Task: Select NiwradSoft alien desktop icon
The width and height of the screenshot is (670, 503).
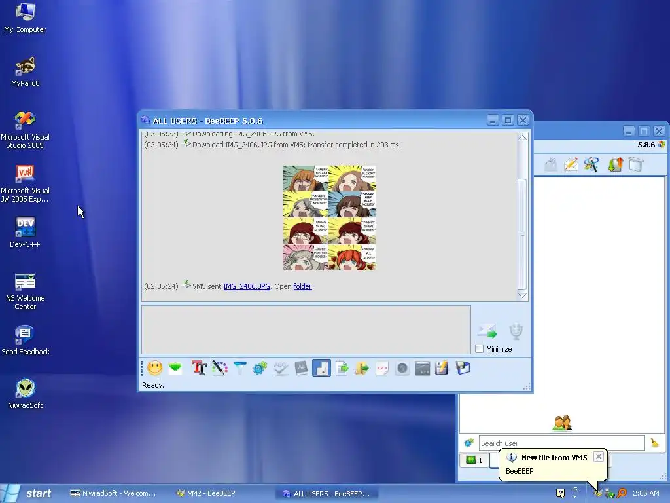Action: 26,394
